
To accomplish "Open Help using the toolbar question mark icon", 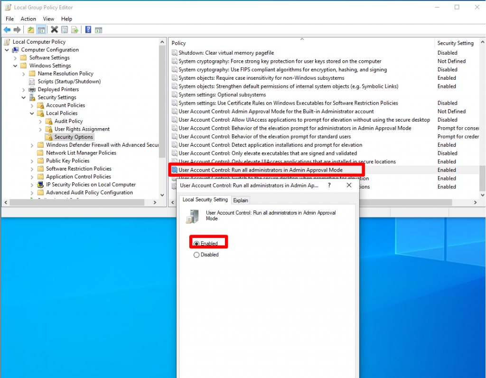I will pos(88,29).
